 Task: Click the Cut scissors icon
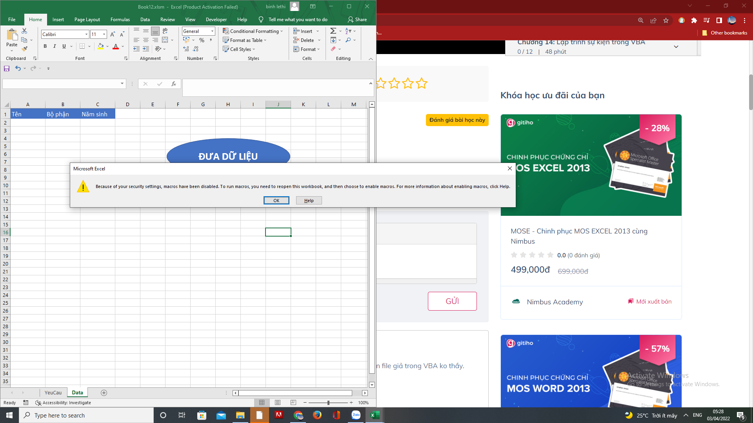click(24, 31)
